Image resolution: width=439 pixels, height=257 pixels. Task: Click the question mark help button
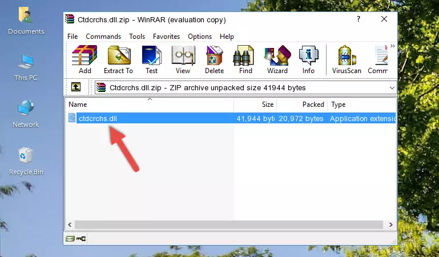point(359,19)
